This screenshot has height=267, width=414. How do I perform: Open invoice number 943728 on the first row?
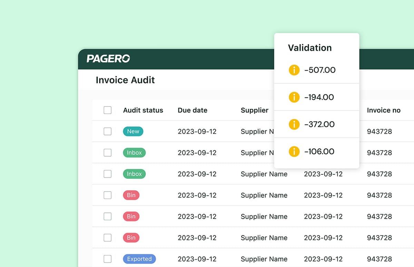tap(379, 131)
